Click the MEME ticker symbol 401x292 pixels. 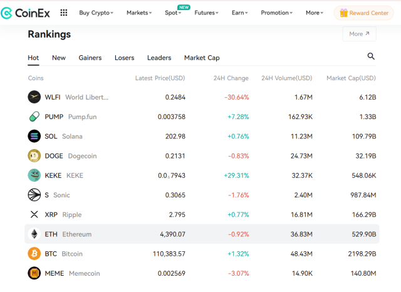(55, 273)
